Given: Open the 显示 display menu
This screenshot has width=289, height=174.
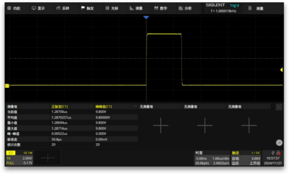Looking at the screenshot, I should [34, 8].
